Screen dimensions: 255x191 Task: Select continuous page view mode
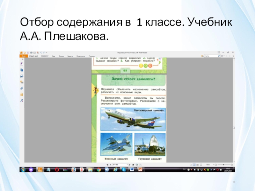pos(194,165)
